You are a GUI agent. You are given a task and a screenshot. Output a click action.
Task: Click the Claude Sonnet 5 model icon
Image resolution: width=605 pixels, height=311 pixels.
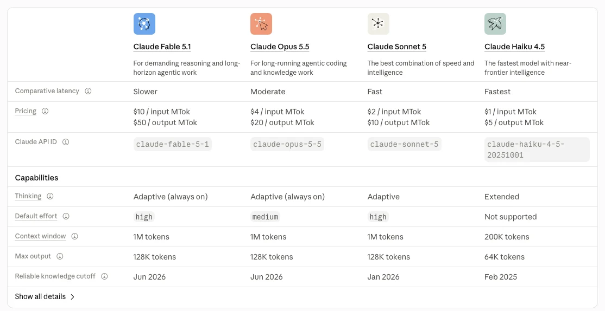[378, 24]
